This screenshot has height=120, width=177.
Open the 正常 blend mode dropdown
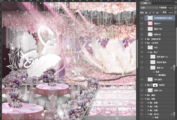[x=149, y=8]
